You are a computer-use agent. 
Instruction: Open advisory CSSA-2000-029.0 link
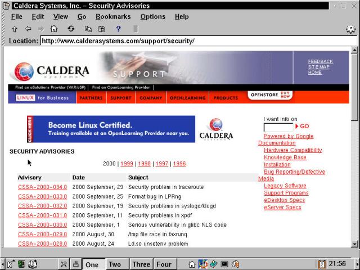(43, 234)
